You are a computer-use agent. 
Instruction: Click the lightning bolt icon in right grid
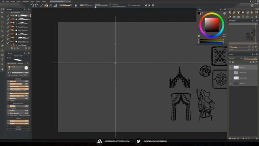coord(256,17)
